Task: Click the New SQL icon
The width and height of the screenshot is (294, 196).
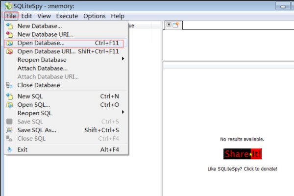Action: 9,97
